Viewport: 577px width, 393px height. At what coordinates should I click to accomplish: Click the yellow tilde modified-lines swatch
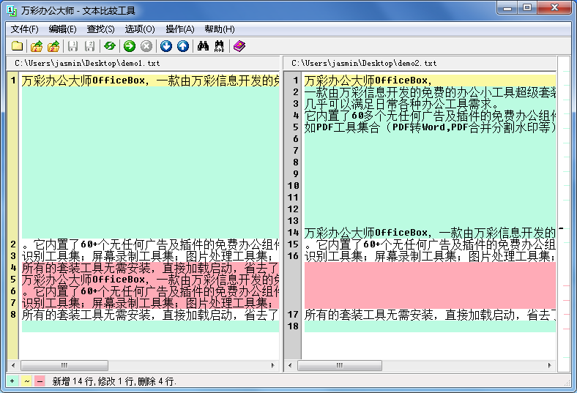click(x=26, y=381)
